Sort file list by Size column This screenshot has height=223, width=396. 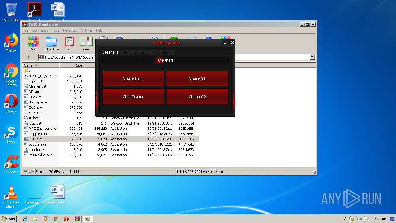tap(71, 65)
